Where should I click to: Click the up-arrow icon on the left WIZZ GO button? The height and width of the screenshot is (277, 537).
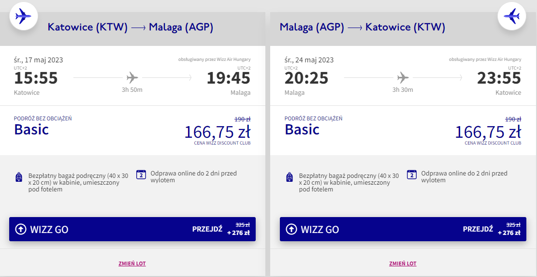tap(21, 229)
